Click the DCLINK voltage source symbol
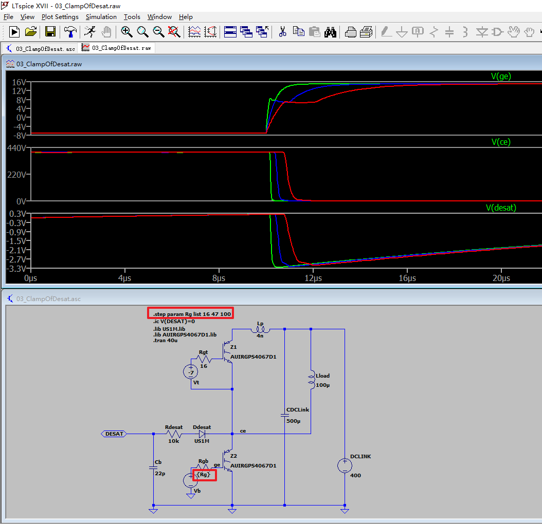542x524 pixels. pyautogui.click(x=345, y=465)
